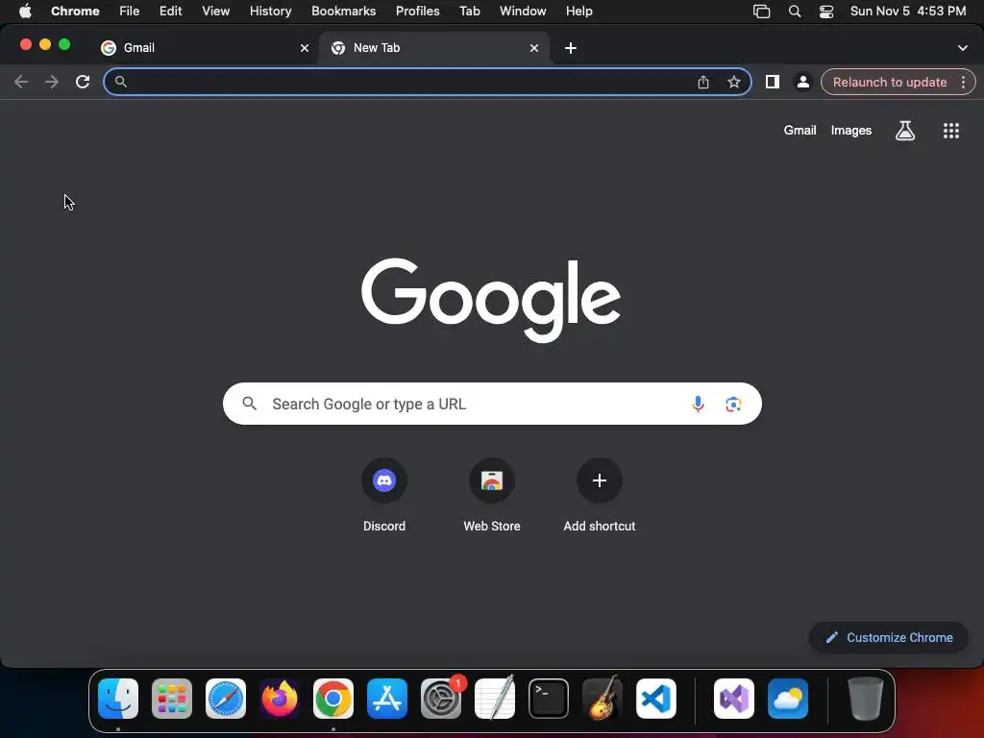Open the Edit menu

(170, 12)
